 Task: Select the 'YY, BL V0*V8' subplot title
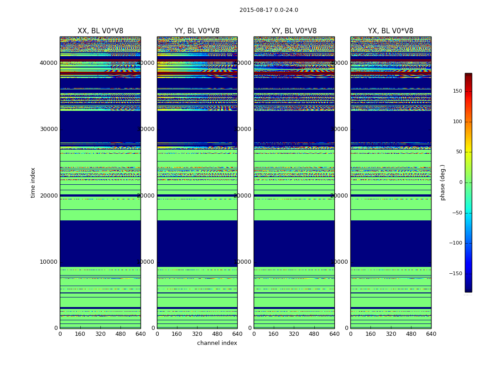click(x=197, y=31)
